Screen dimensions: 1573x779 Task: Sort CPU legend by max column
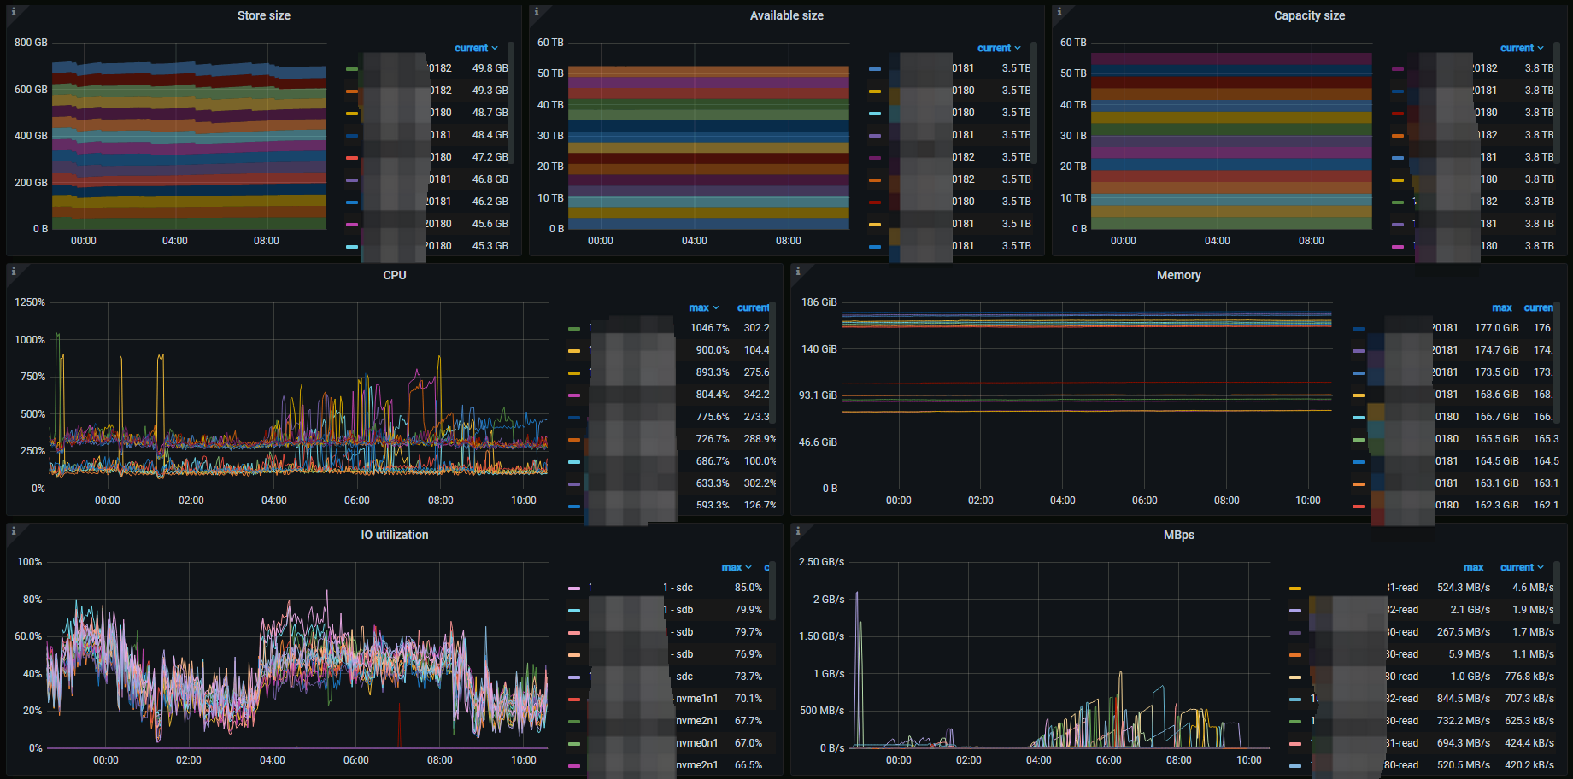(x=703, y=308)
